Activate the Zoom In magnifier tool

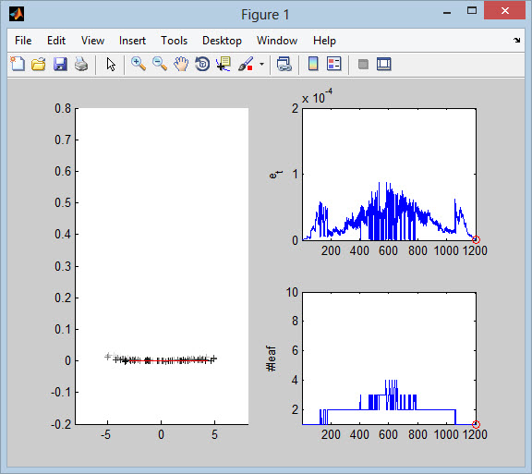[139, 64]
